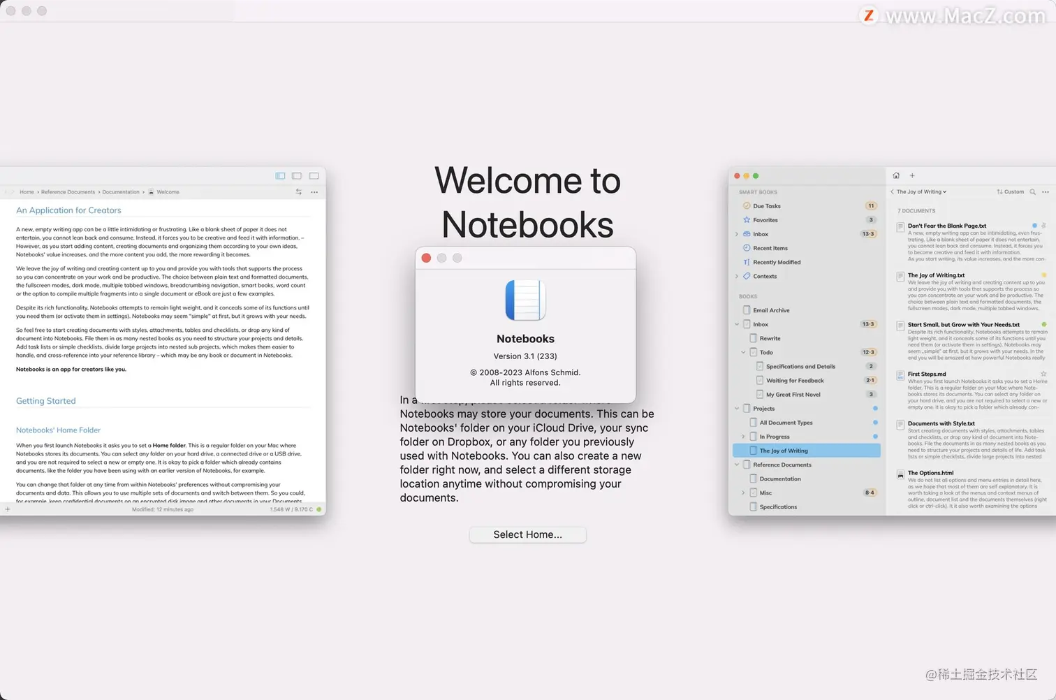Click the Getting Started heading in the document
Viewport: 1056px width, 700px height.
coord(46,401)
